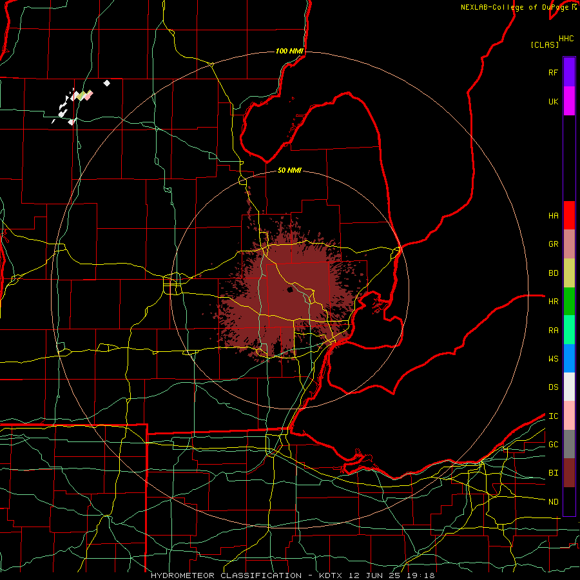Click the BI dark-red legend swatch
The image size is (580, 580).
[569, 473]
